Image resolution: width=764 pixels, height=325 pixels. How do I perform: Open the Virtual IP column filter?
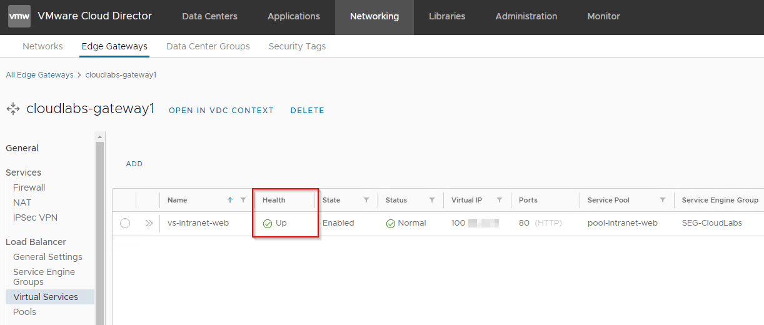500,200
